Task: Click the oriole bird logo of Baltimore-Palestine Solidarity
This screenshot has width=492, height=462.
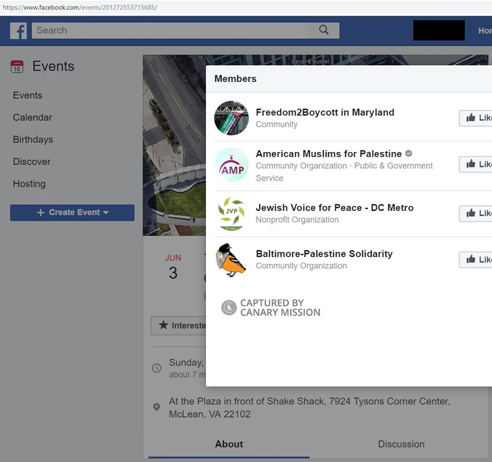Action: [x=231, y=259]
